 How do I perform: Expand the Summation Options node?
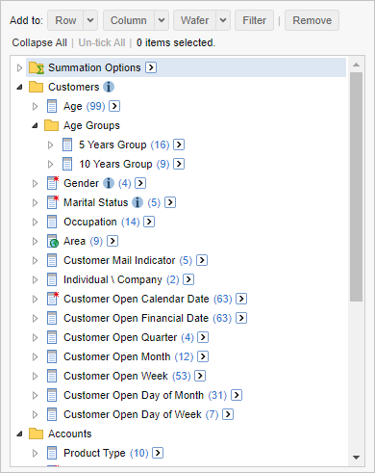(x=19, y=67)
